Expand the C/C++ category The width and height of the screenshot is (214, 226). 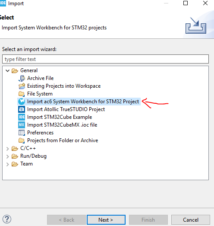7,149
